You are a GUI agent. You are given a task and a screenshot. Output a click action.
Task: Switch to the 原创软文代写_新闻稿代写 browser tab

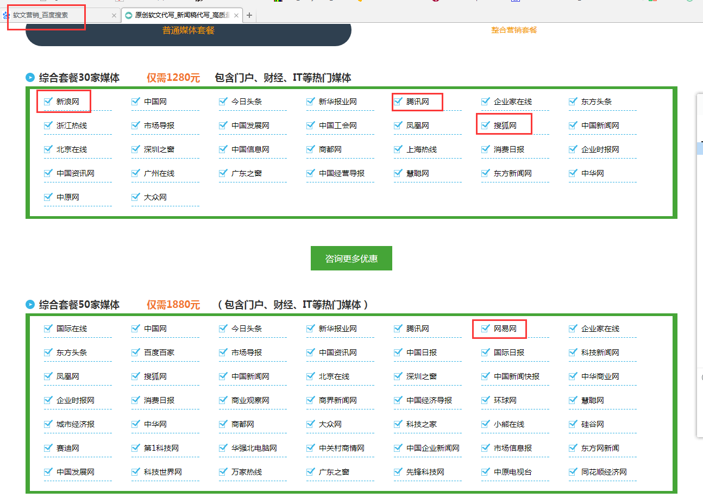click(181, 15)
